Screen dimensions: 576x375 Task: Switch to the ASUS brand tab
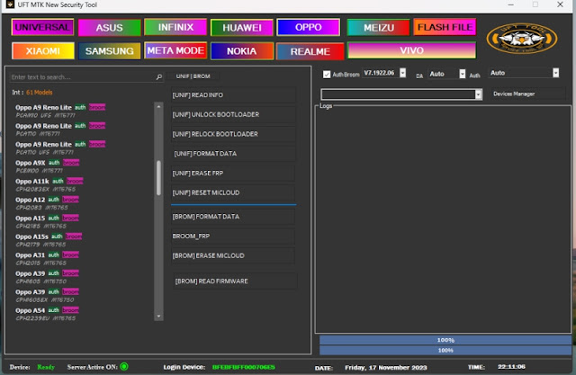pos(109,28)
